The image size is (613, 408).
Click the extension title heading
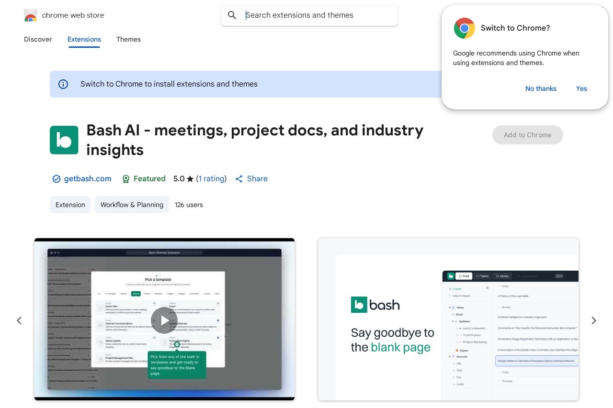click(x=255, y=140)
